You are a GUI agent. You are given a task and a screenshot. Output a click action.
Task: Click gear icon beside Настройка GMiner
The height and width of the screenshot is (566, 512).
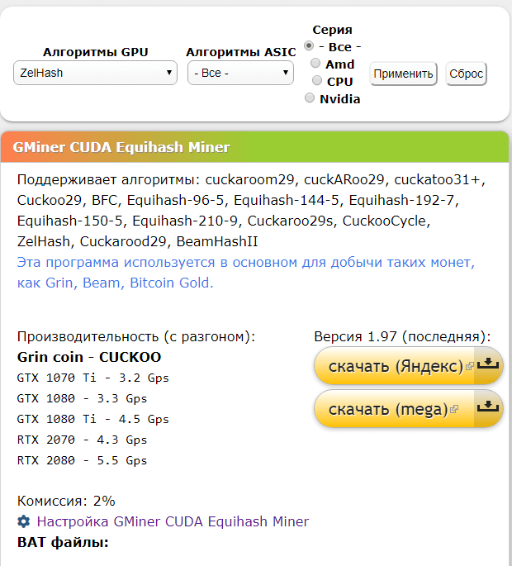24,521
